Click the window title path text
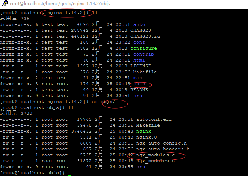This screenshot has height=176, width=248. coord(60,4)
